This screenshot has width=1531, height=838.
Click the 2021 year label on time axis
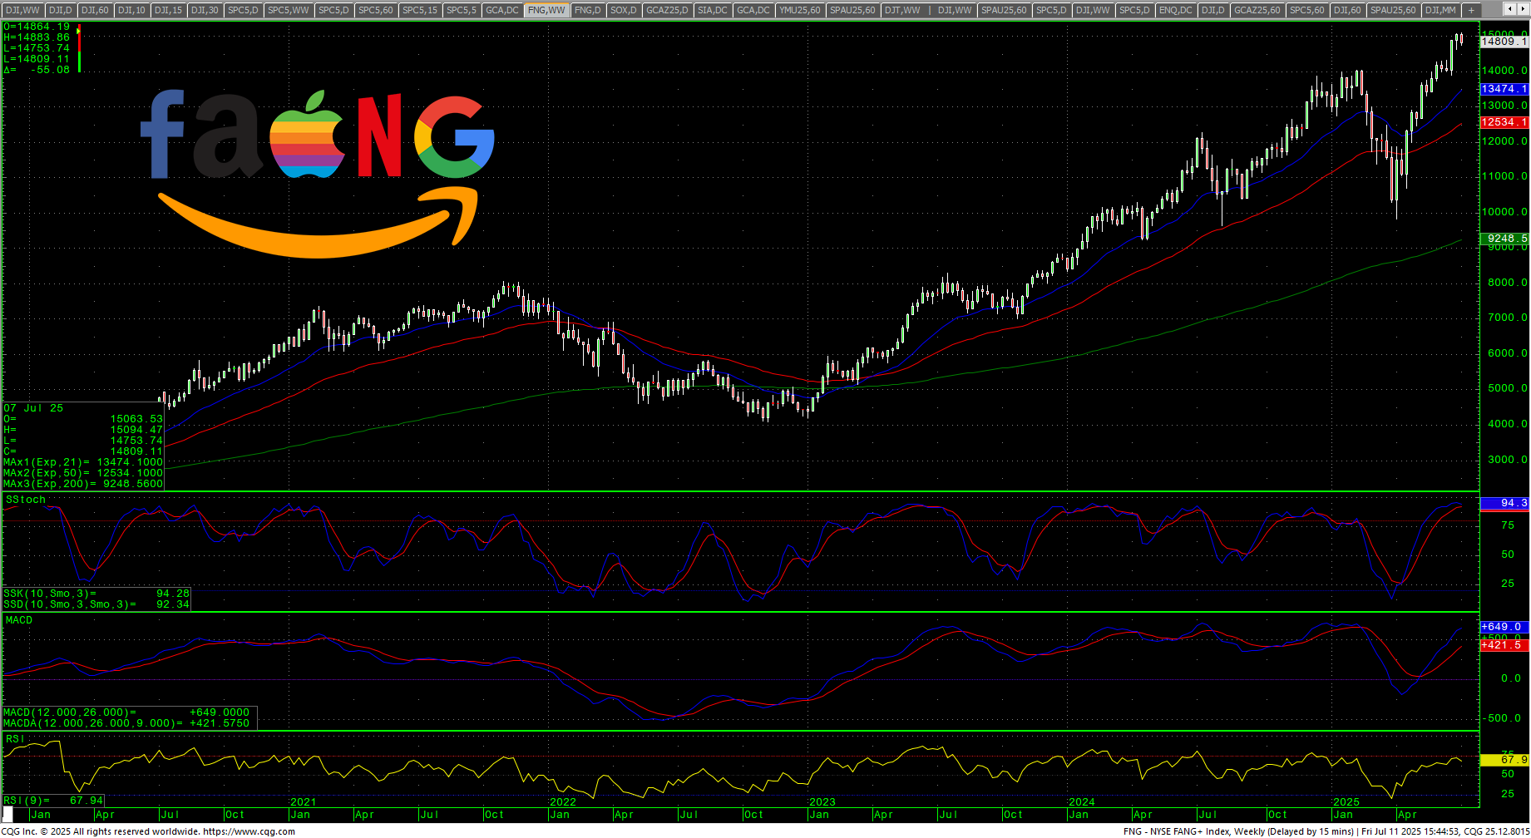(303, 802)
